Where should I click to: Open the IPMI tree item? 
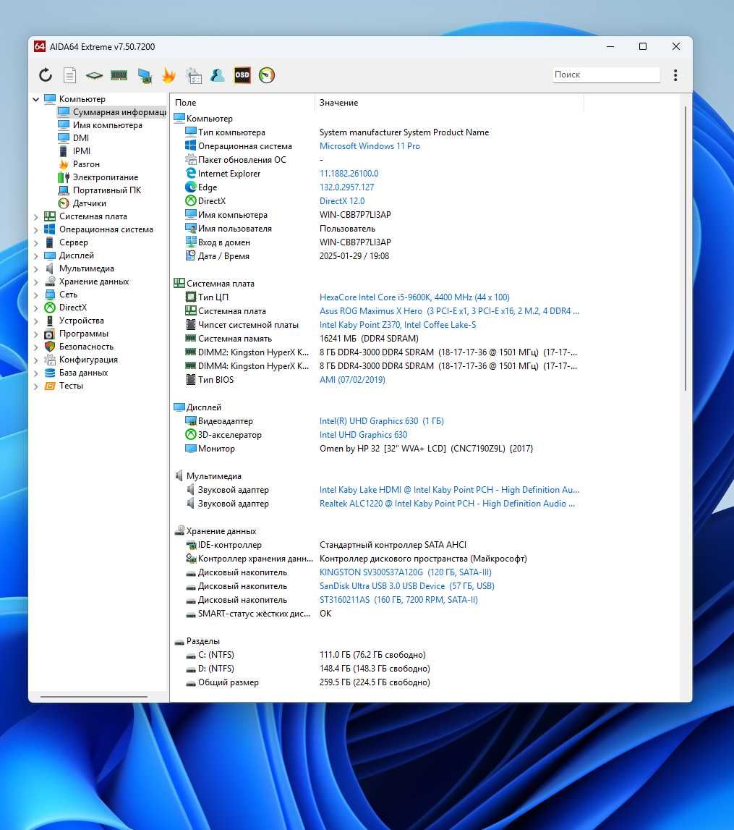pyautogui.click(x=74, y=151)
